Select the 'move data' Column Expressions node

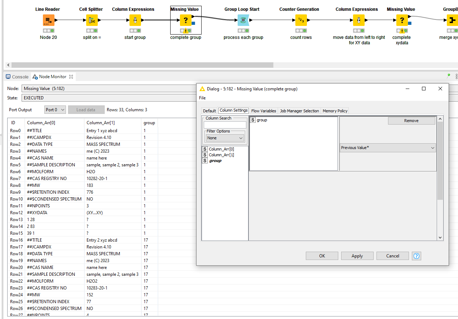click(358, 21)
